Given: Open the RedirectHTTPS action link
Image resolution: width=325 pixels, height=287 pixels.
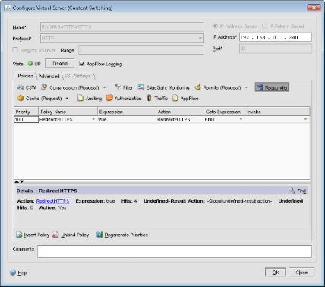Looking at the screenshot, I should pos(52,201).
